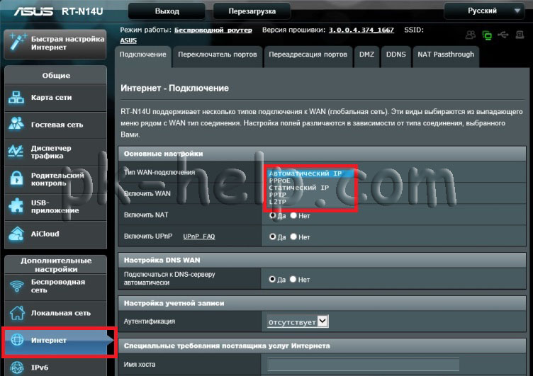Image resolution: width=533 pixels, height=376 pixels.
Task: Click the USB status icon
Action: [503, 35]
